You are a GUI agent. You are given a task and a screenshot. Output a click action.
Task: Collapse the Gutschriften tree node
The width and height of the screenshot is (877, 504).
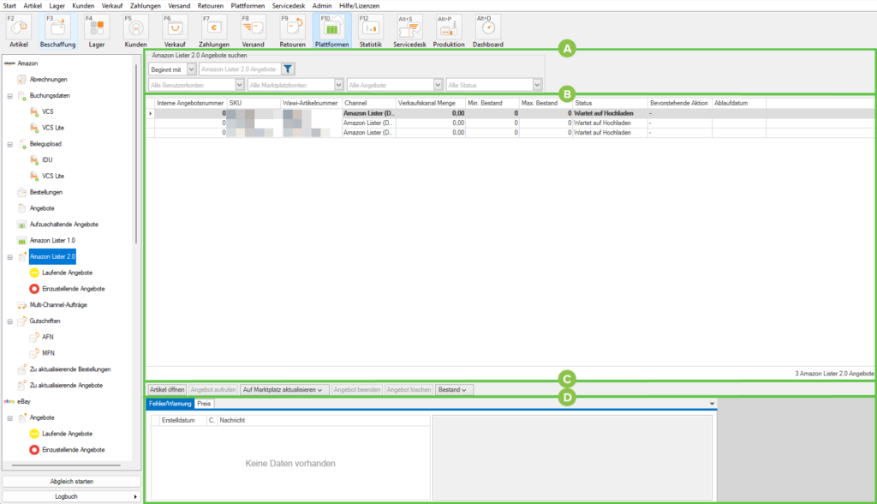pyautogui.click(x=9, y=321)
